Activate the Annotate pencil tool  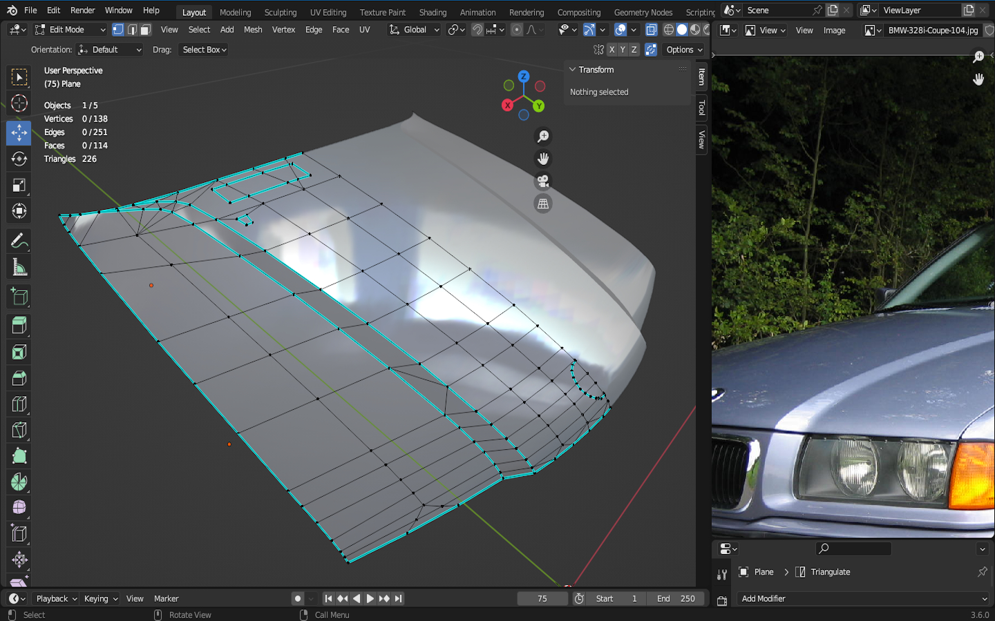[19, 241]
